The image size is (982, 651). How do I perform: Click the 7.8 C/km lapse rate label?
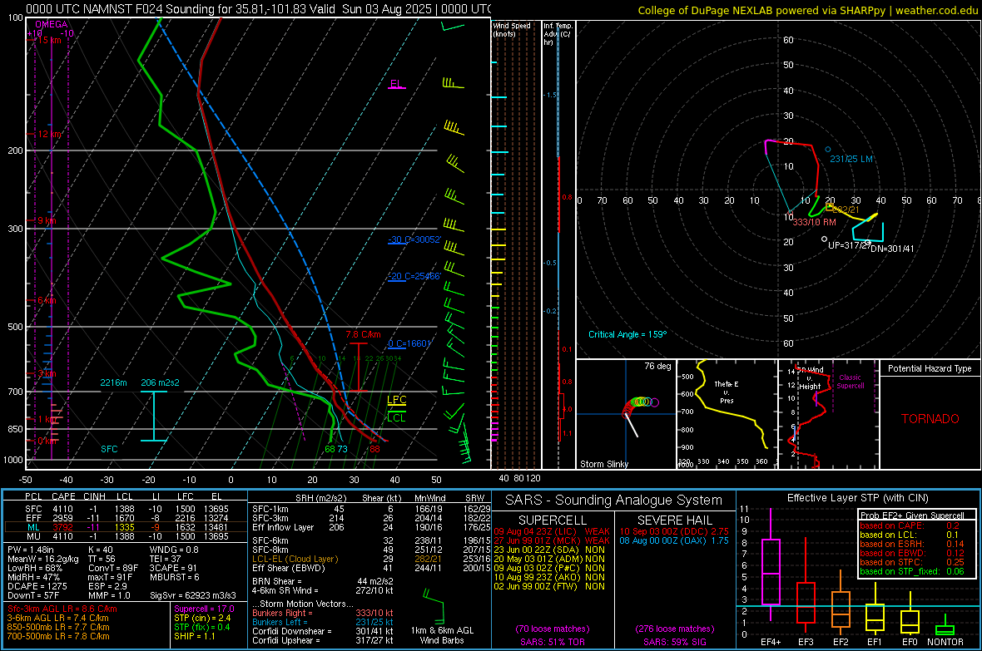point(363,334)
